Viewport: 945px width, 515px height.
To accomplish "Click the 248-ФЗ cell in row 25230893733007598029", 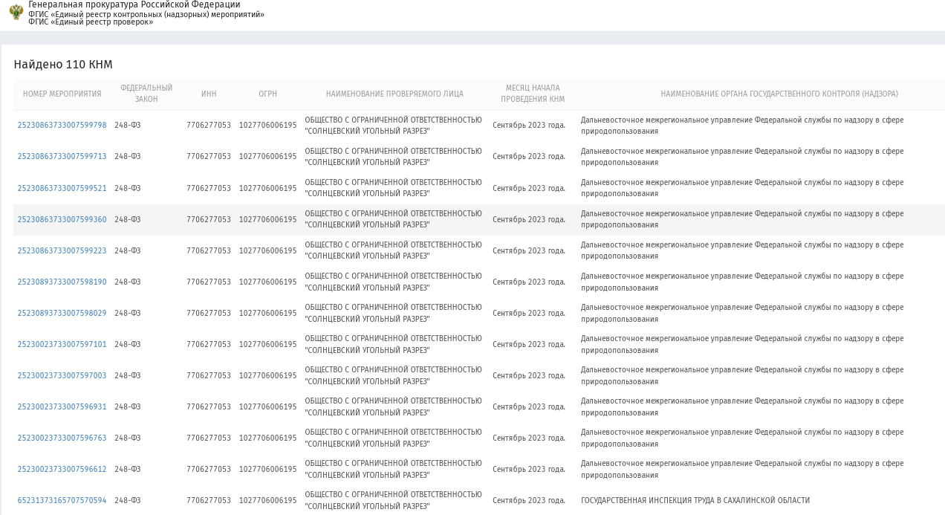I will [x=128, y=313].
